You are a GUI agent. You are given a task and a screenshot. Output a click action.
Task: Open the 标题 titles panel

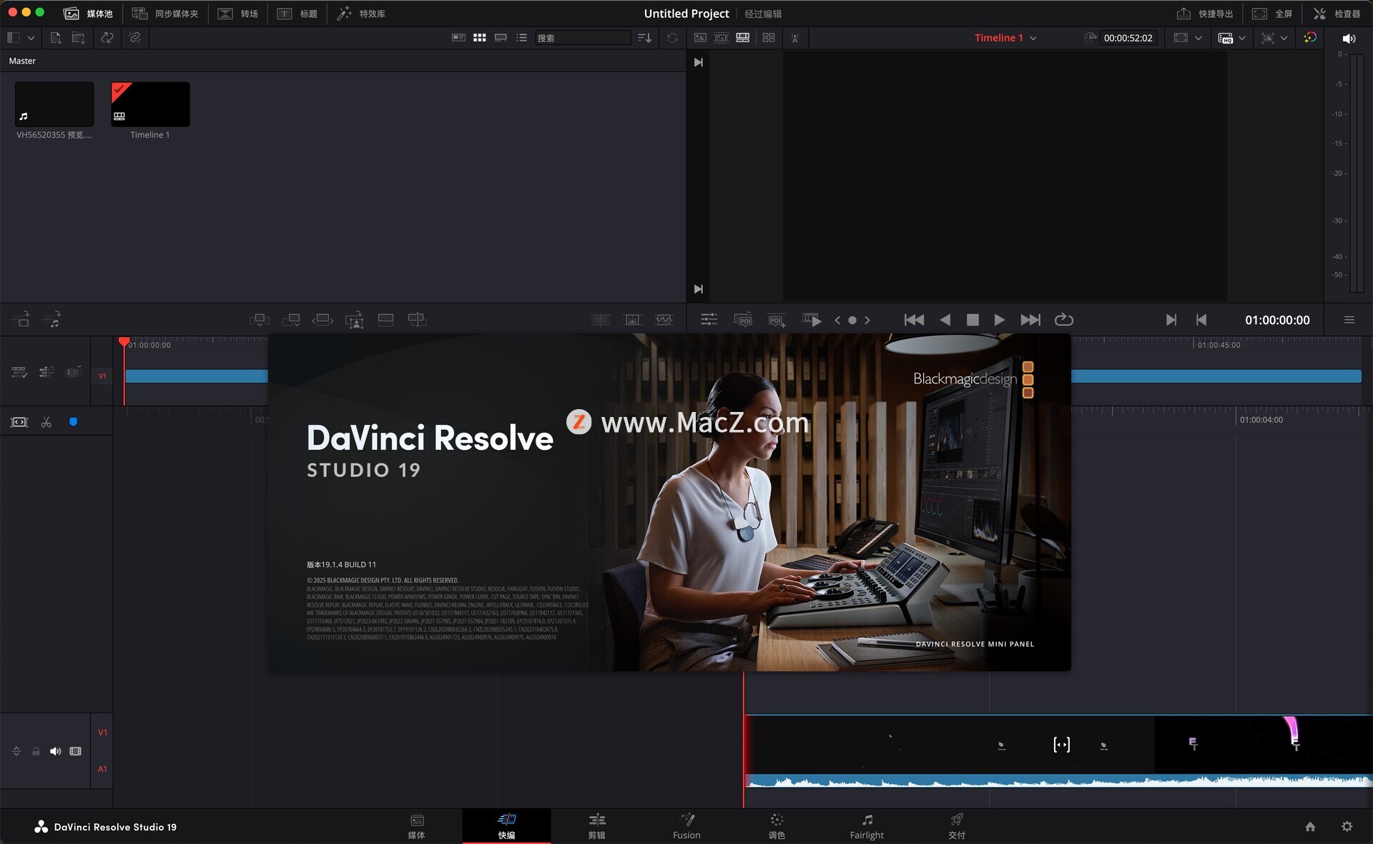[297, 14]
